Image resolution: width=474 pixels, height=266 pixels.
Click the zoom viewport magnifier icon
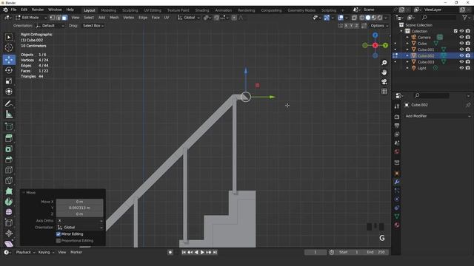coord(384,63)
